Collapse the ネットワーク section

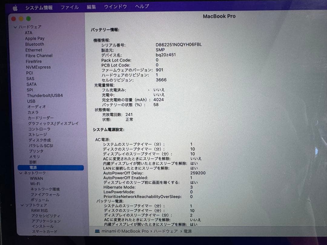[21, 173]
